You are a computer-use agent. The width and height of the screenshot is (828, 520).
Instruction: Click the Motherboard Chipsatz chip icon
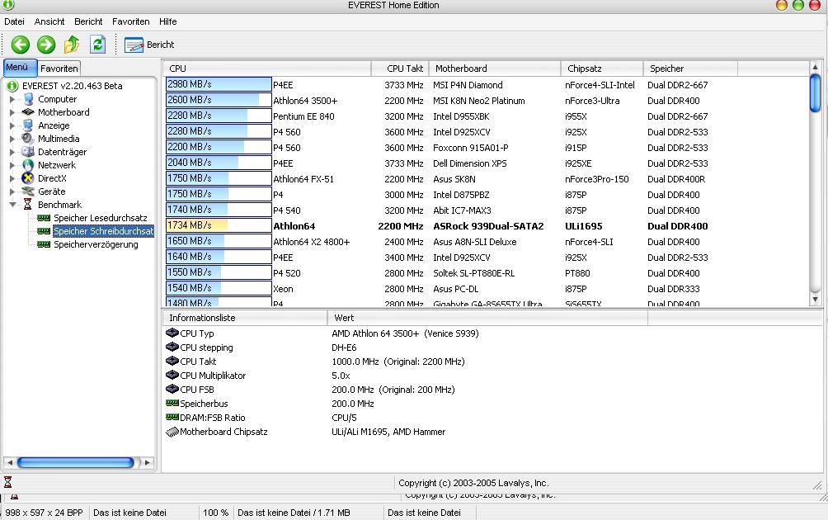point(172,432)
